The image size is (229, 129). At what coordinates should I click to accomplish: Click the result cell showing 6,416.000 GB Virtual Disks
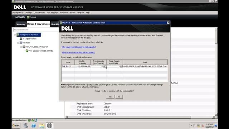coord(145,66)
